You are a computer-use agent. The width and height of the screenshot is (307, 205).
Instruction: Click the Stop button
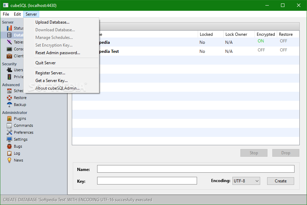coord(254,153)
